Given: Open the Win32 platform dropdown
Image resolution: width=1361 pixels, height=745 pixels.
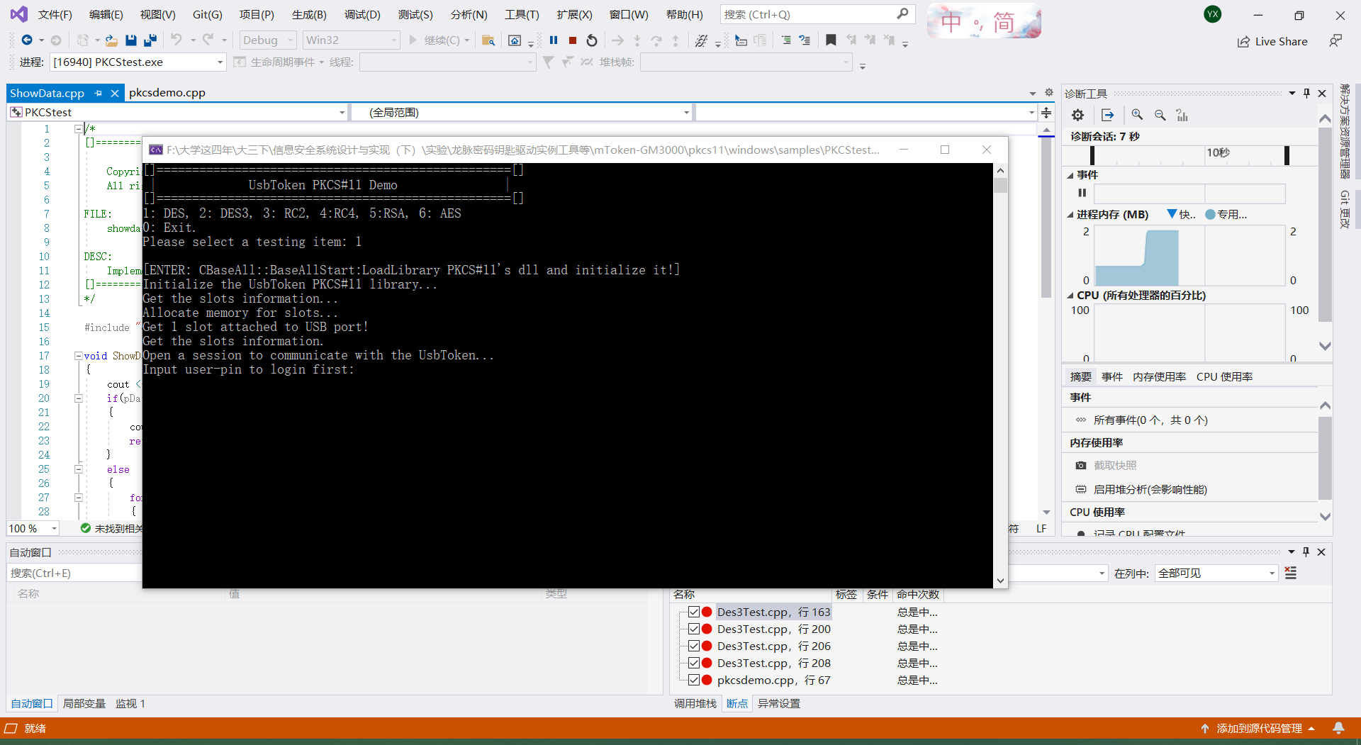Looking at the screenshot, I should pos(351,40).
